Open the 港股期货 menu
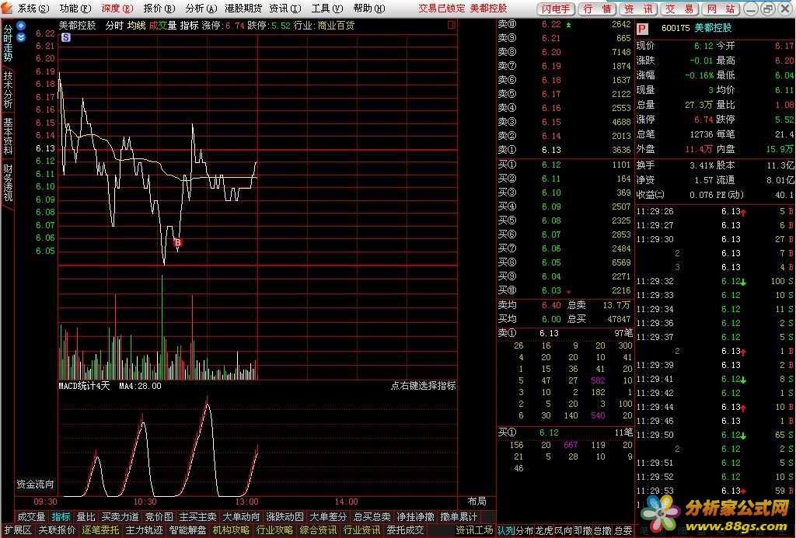The width and height of the screenshot is (796, 538). tap(243, 9)
